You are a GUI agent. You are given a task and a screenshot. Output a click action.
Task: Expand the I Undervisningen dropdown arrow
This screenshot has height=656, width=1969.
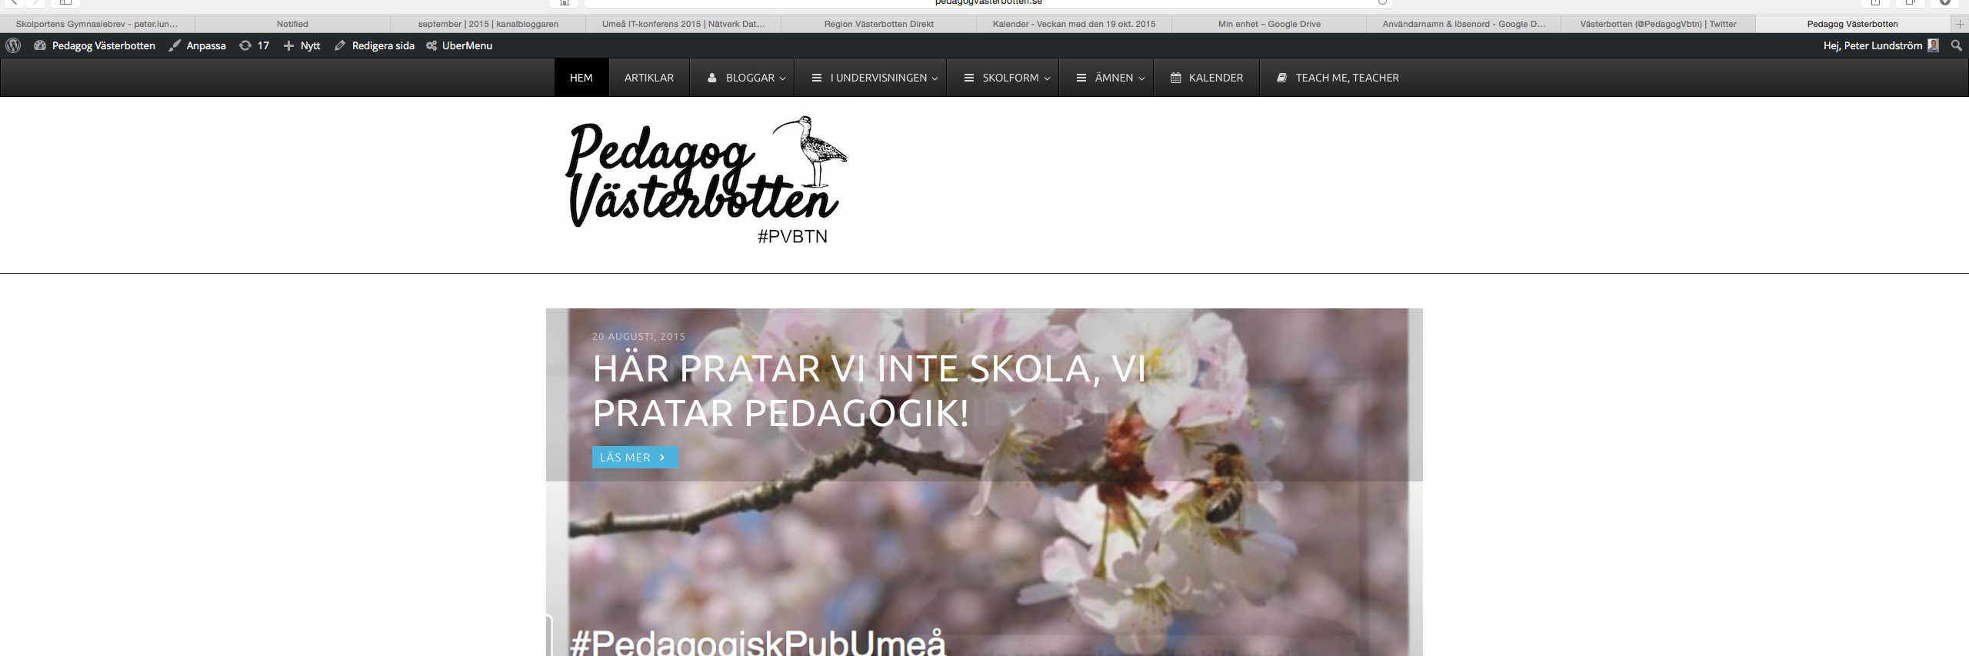coord(935,78)
